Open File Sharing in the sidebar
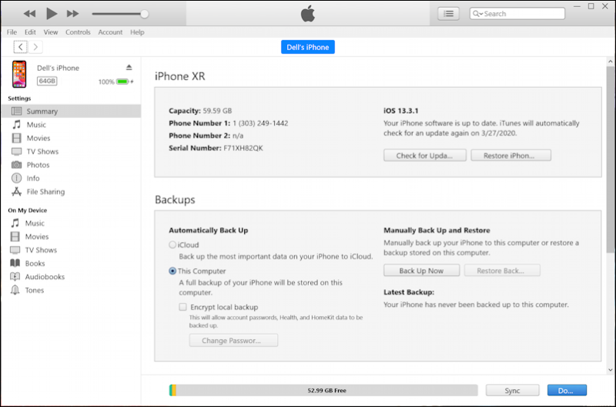Screen dimensions: 616x407 [x=45, y=192]
